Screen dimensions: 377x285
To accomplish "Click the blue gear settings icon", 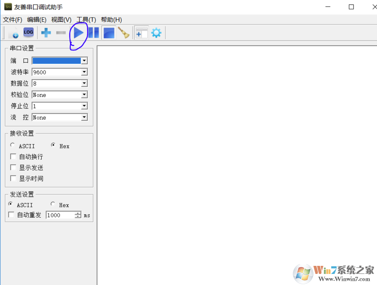I will [x=156, y=33].
